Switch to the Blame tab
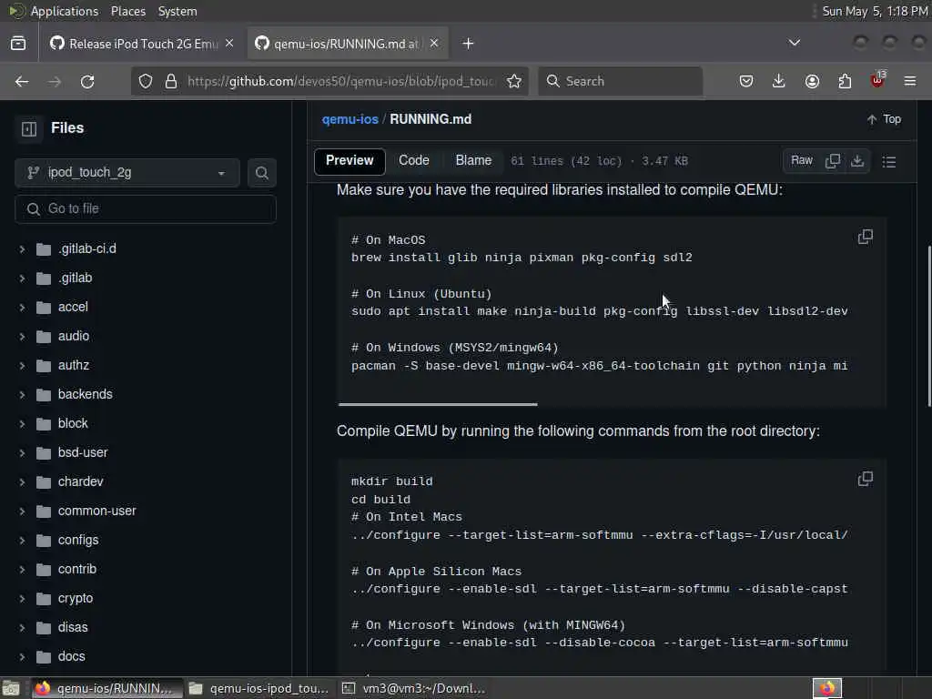The height and width of the screenshot is (699, 932). 473,161
